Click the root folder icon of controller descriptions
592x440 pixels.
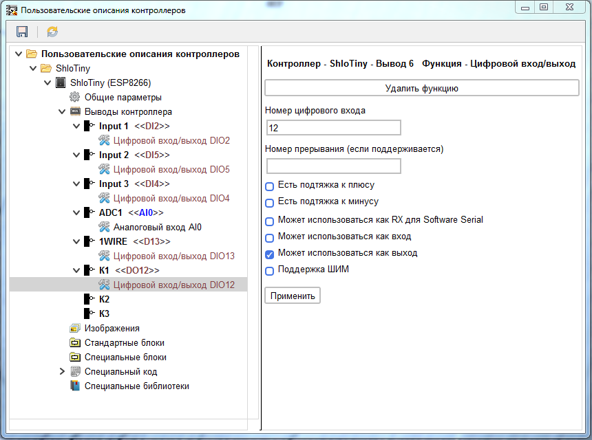coord(32,54)
